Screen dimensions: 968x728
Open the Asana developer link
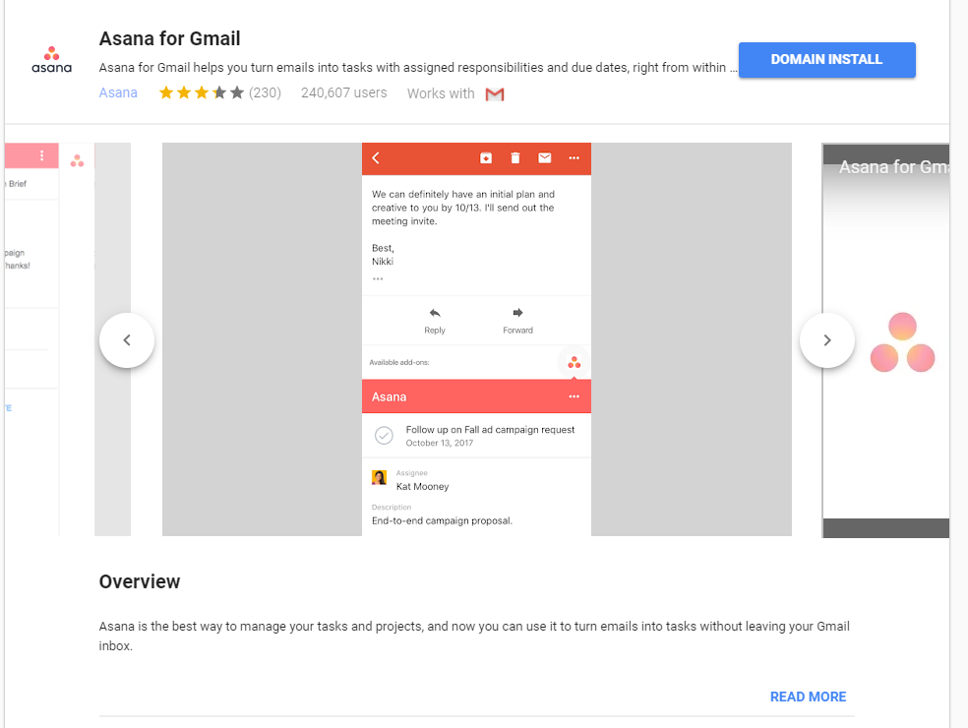[118, 92]
